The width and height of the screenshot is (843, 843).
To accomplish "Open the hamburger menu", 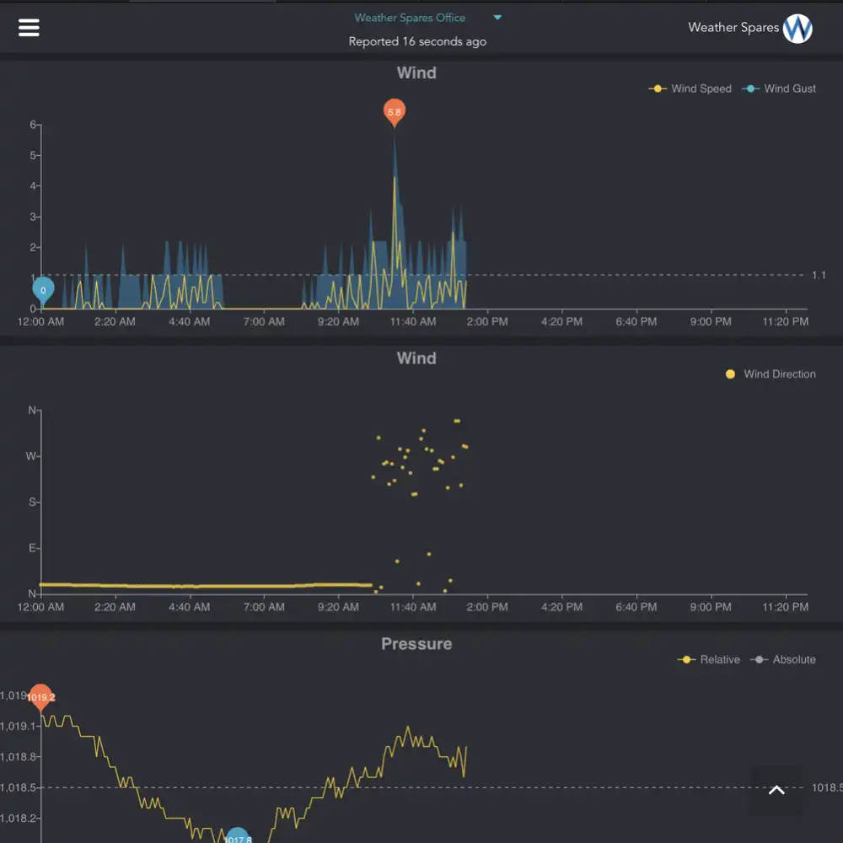I will 29,28.
